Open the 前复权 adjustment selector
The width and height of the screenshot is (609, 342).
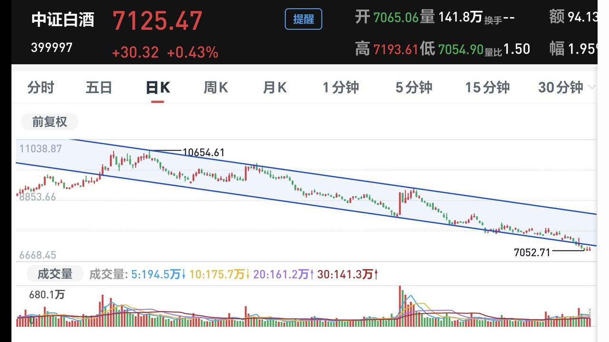tap(49, 122)
